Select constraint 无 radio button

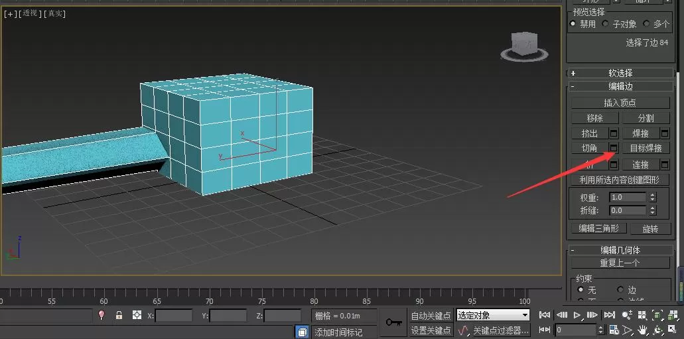tap(581, 289)
